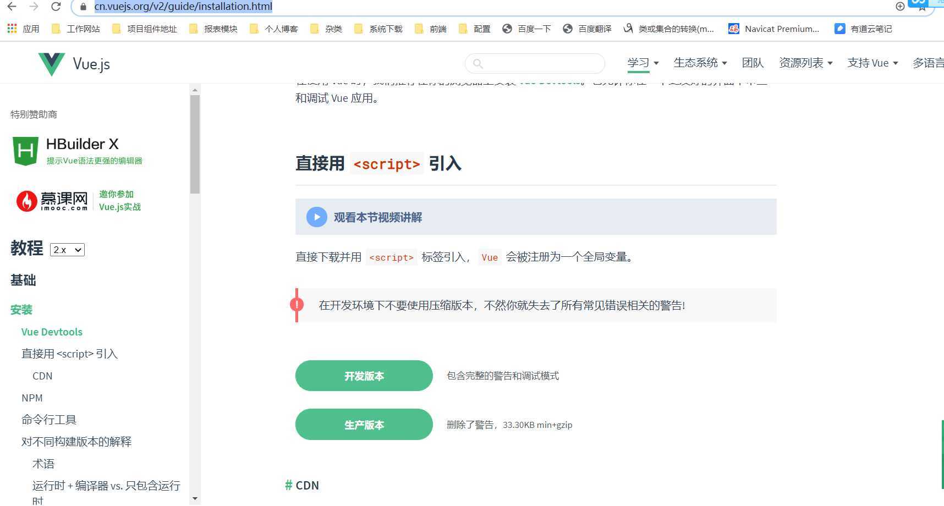Click the Vue.js logo
Screen dimensions: 944x506
[74, 64]
